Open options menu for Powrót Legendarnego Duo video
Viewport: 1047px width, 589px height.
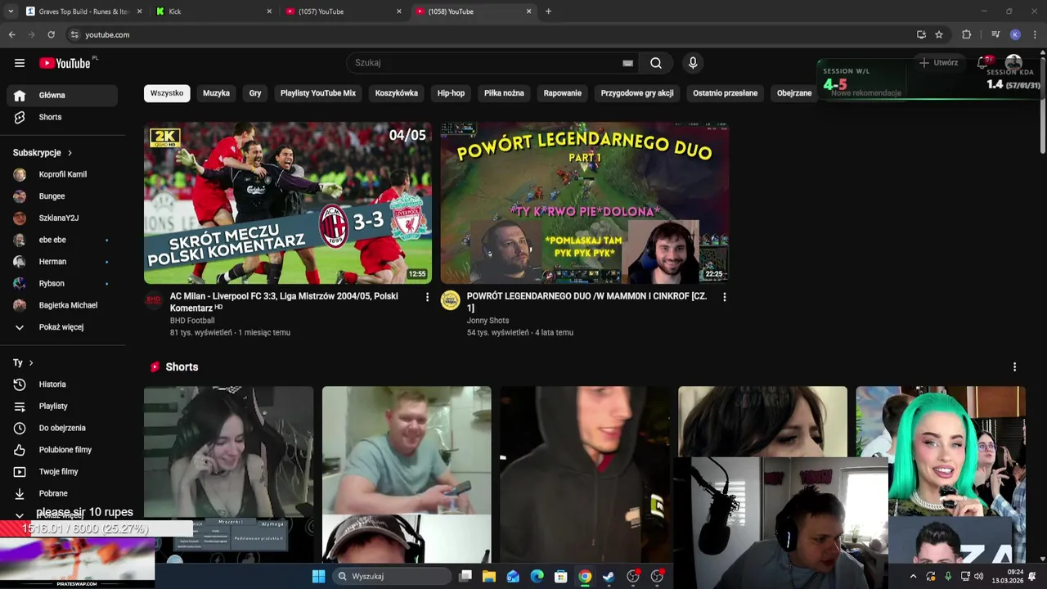(724, 297)
